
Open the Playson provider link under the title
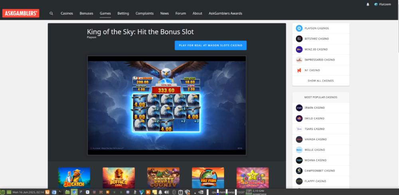(x=92, y=37)
